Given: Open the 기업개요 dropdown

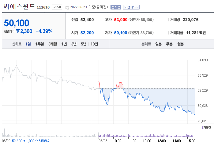Looking at the screenshot, I should pos(131,7).
